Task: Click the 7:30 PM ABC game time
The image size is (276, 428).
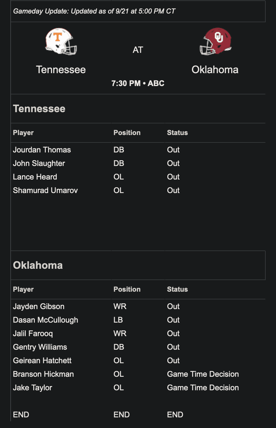Action: (x=138, y=83)
